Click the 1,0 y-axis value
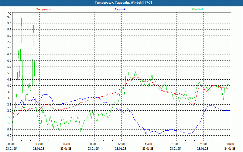 point(9,123)
